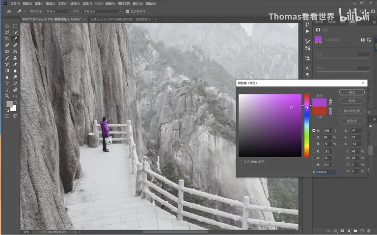Select the Eraser tool

tap(15, 64)
